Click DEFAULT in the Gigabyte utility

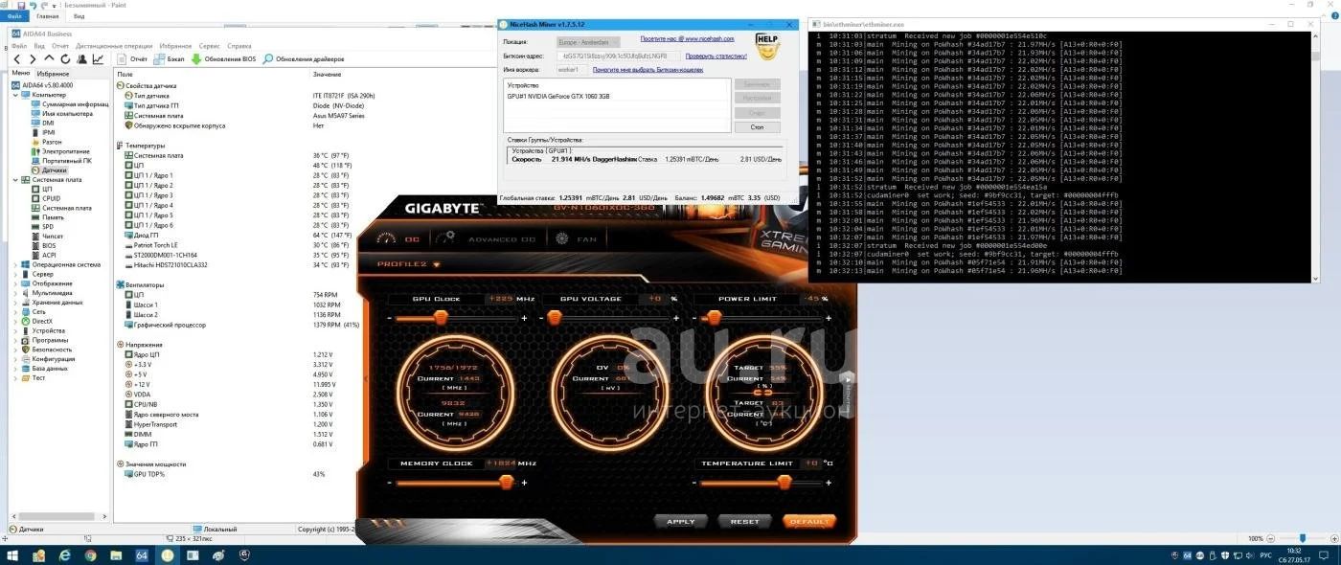pos(808,522)
